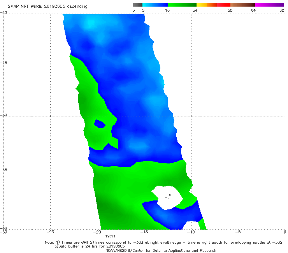Click the note '3)Data buffer is 24 hrs'

(90, 246)
